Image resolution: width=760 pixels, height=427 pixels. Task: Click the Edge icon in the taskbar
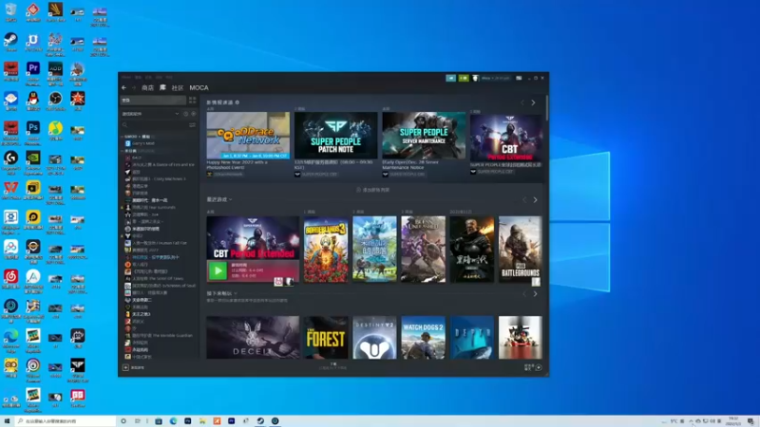tap(173, 421)
